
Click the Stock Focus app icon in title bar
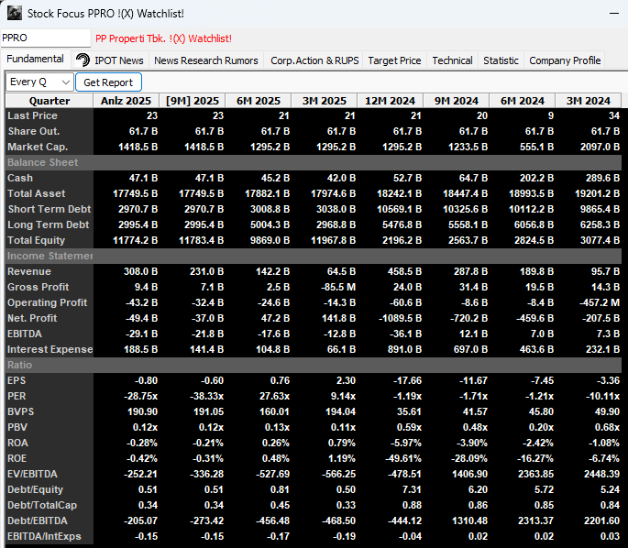tap(14, 14)
